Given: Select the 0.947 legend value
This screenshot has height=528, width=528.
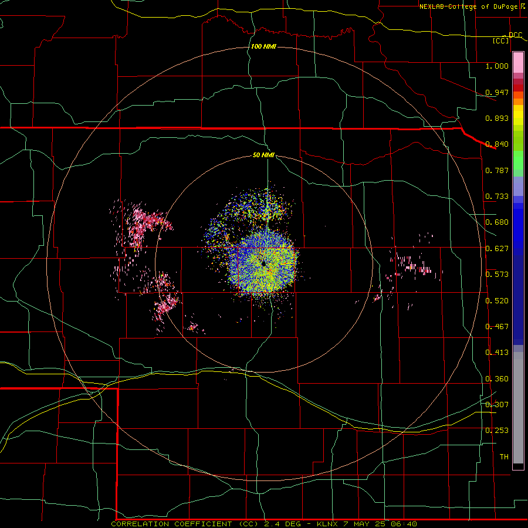Looking at the screenshot, I should (497, 92).
